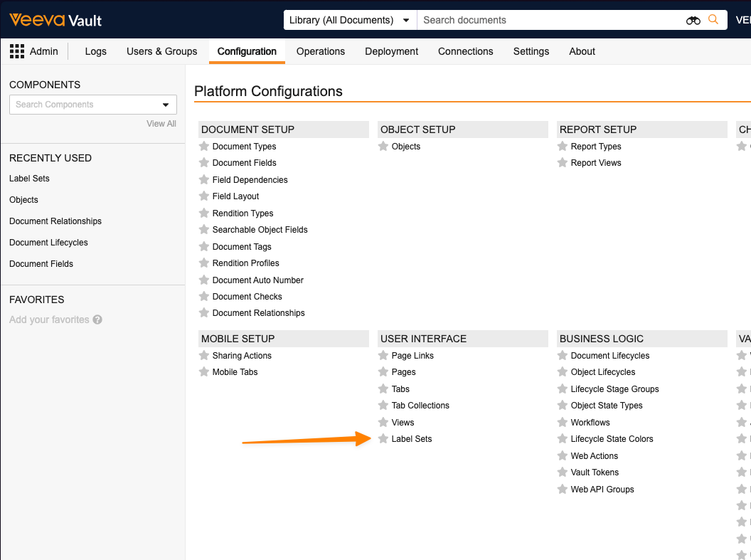Click star next to Pages
Screen dimensions: 751x560
(383, 371)
